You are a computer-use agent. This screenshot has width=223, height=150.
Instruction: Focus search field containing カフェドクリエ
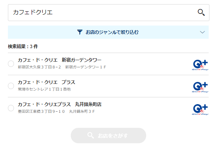click(x=108, y=13)
